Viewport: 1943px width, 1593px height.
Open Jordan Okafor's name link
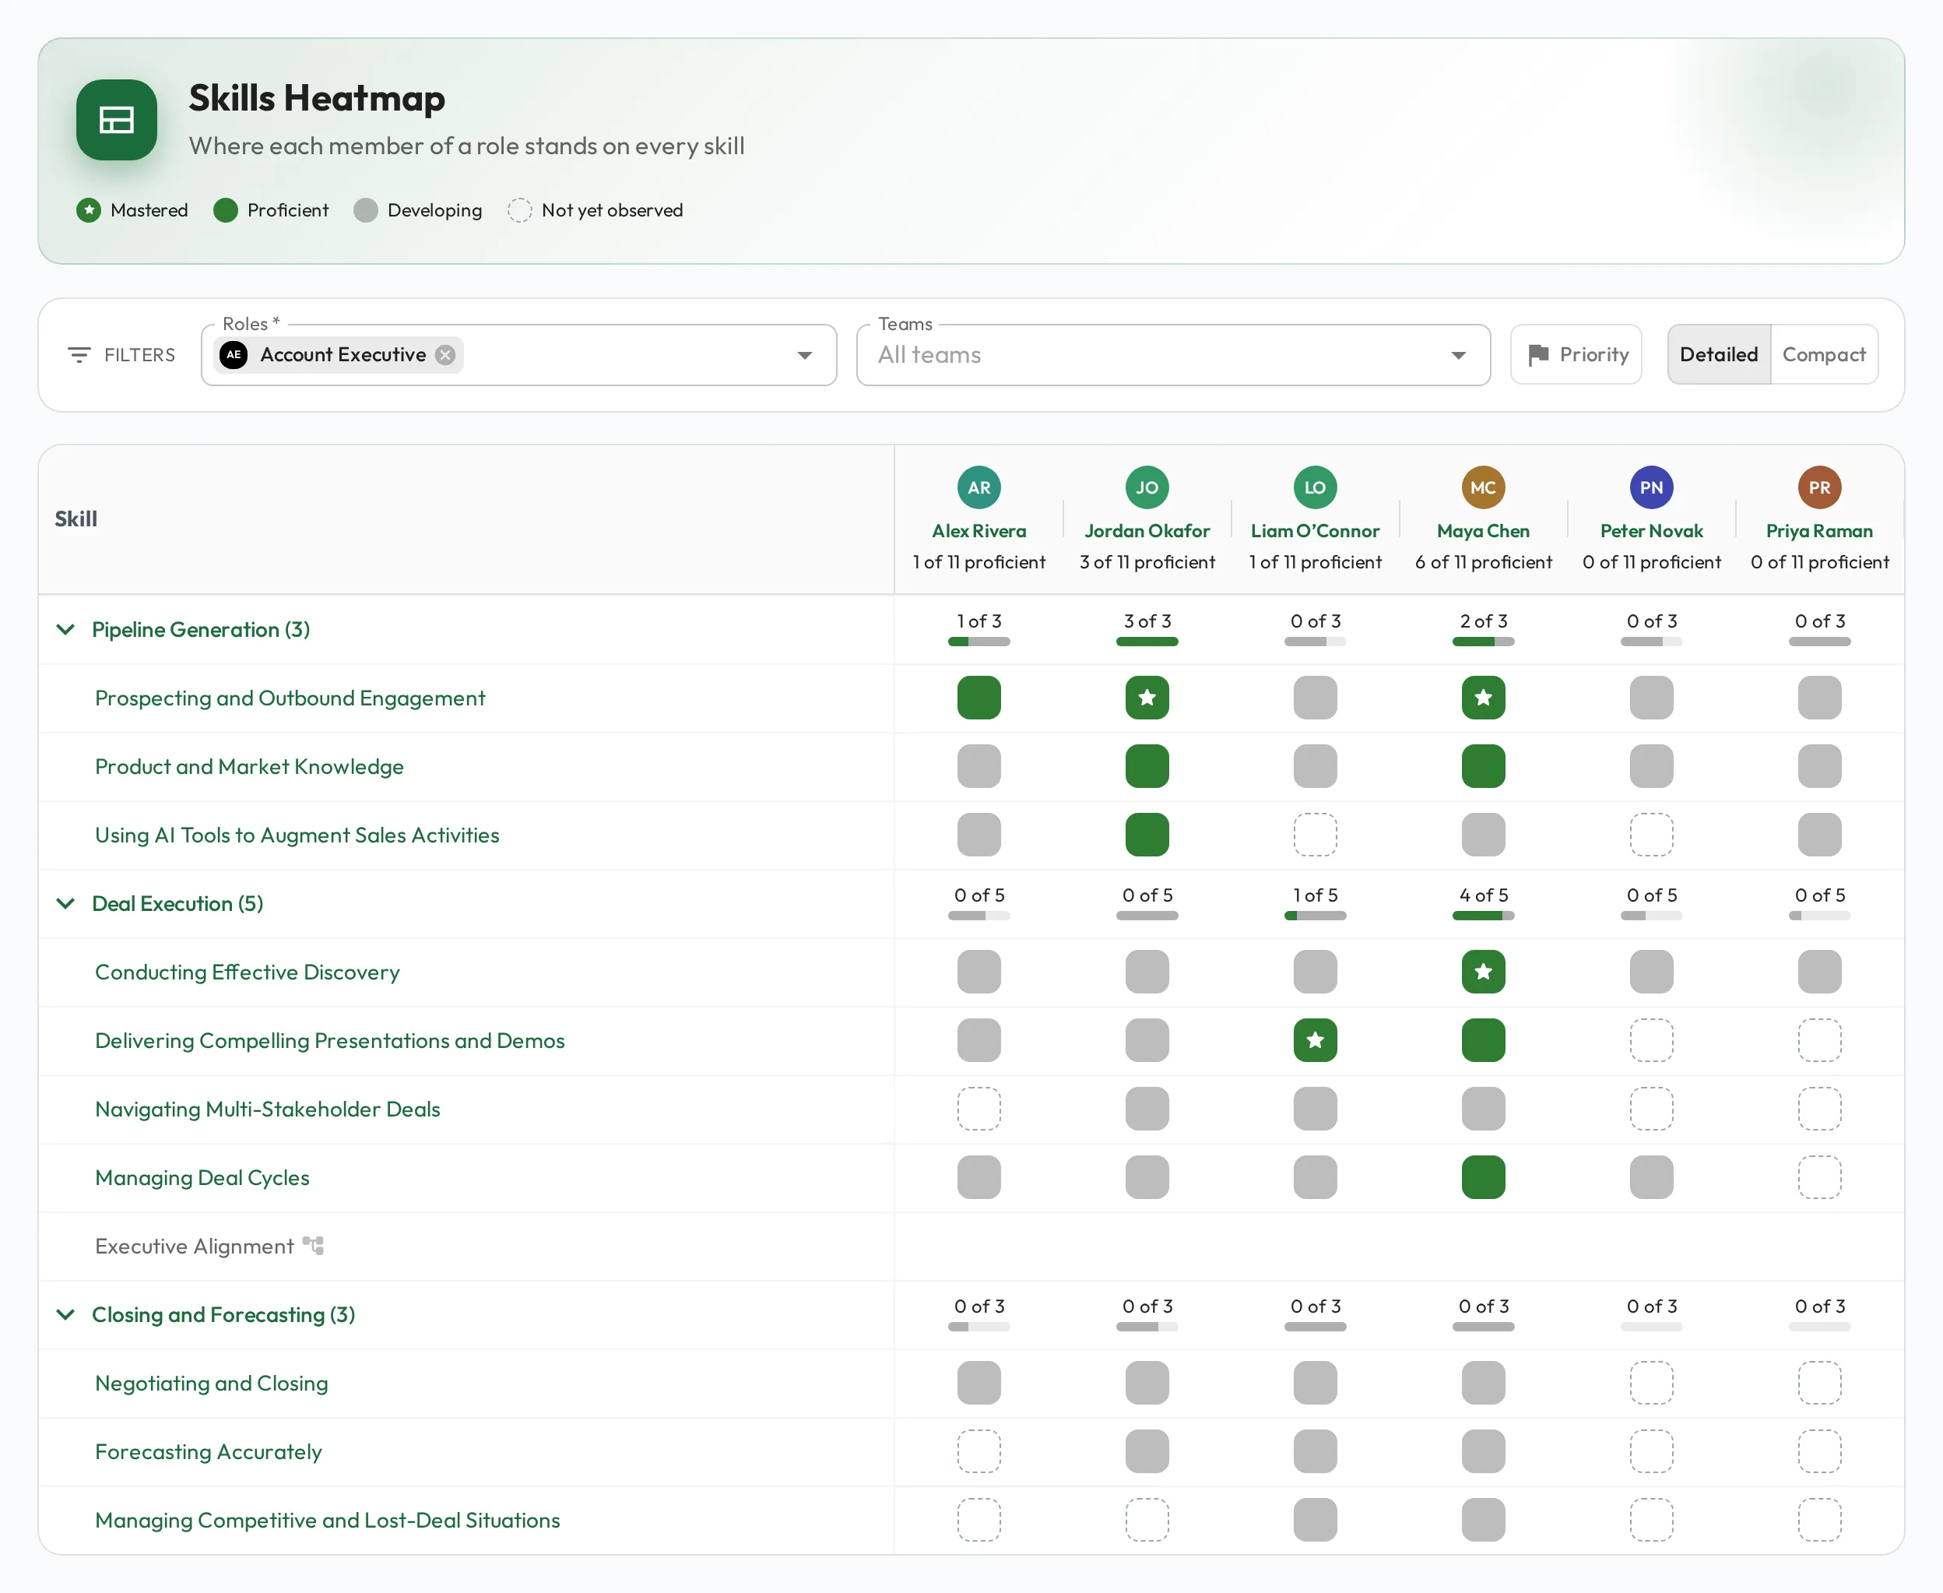(x=1147, y=531)
